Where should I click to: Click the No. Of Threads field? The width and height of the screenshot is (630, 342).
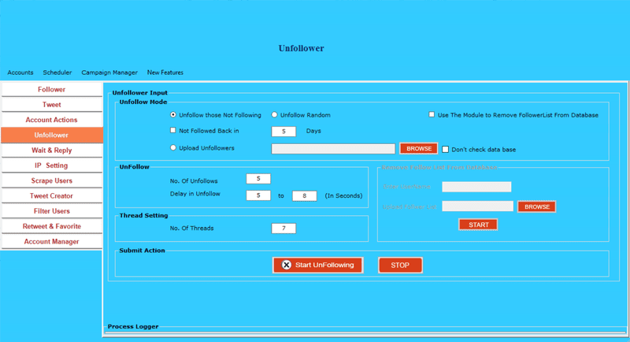(283, 229)
